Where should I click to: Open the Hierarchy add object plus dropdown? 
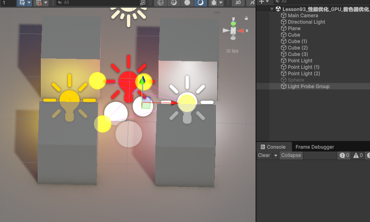pyautogui.click(x=264, y=2)
